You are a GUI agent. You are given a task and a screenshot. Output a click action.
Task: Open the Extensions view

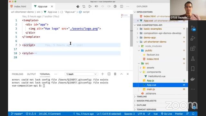[193, 49]
